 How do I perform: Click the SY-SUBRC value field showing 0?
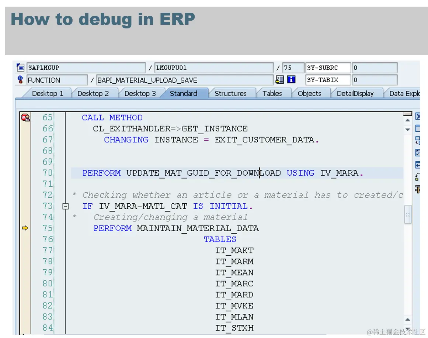click(375, 68)
